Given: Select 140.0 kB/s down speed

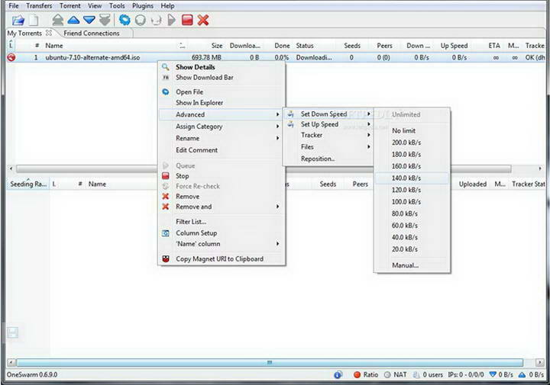Looking at the screenshot, I should 412,178.
